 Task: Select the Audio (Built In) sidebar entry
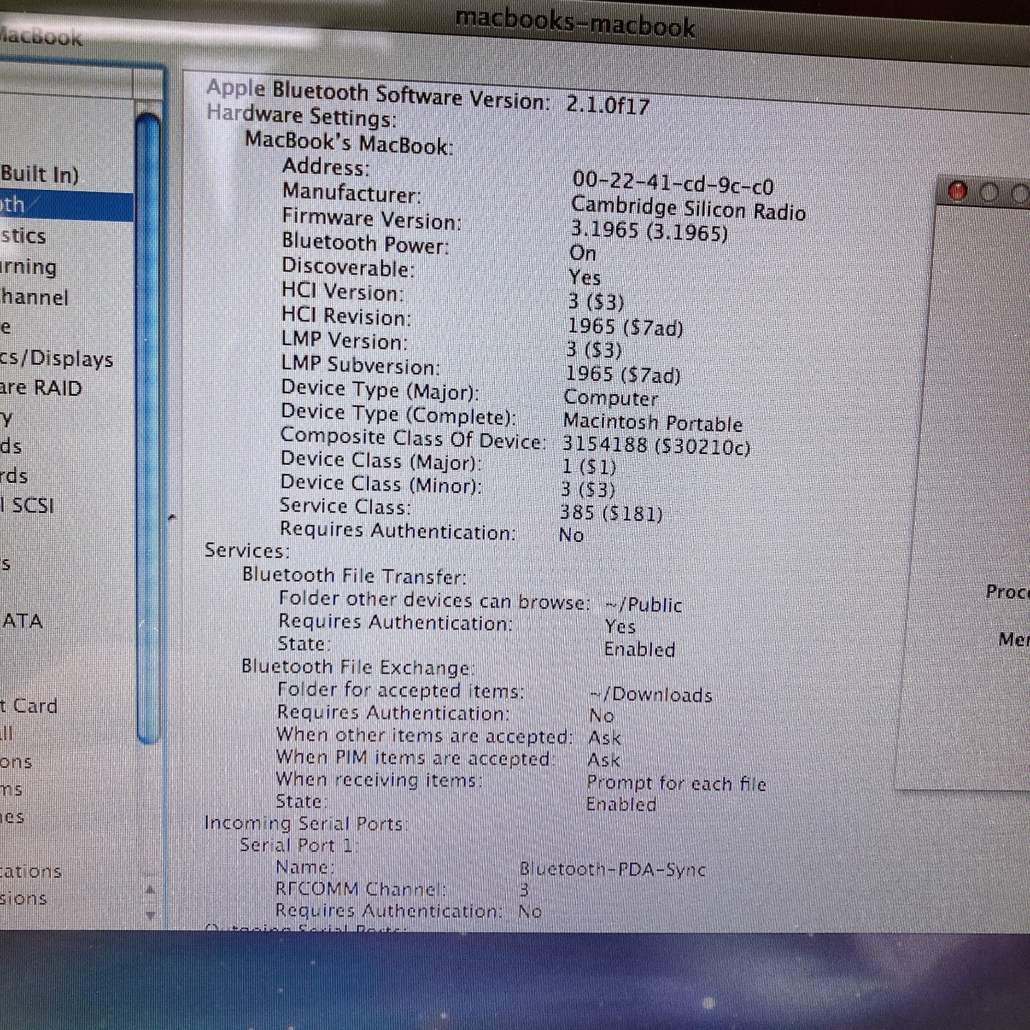[x=39, y=174]
